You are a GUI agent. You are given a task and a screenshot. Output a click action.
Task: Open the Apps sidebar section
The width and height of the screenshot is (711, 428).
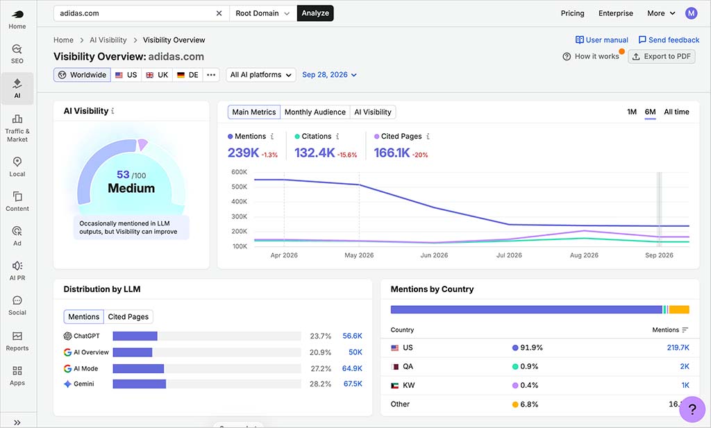(x=17, y=376)
